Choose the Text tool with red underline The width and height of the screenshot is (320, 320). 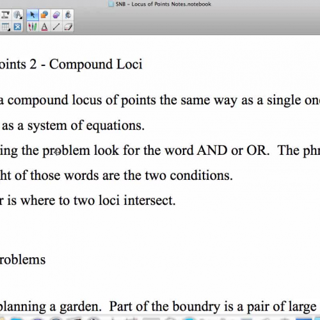(44, 27)
